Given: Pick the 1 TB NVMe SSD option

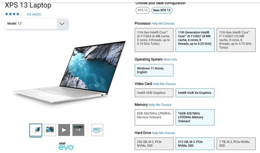Looking at the screenshot, I should 236,144.
